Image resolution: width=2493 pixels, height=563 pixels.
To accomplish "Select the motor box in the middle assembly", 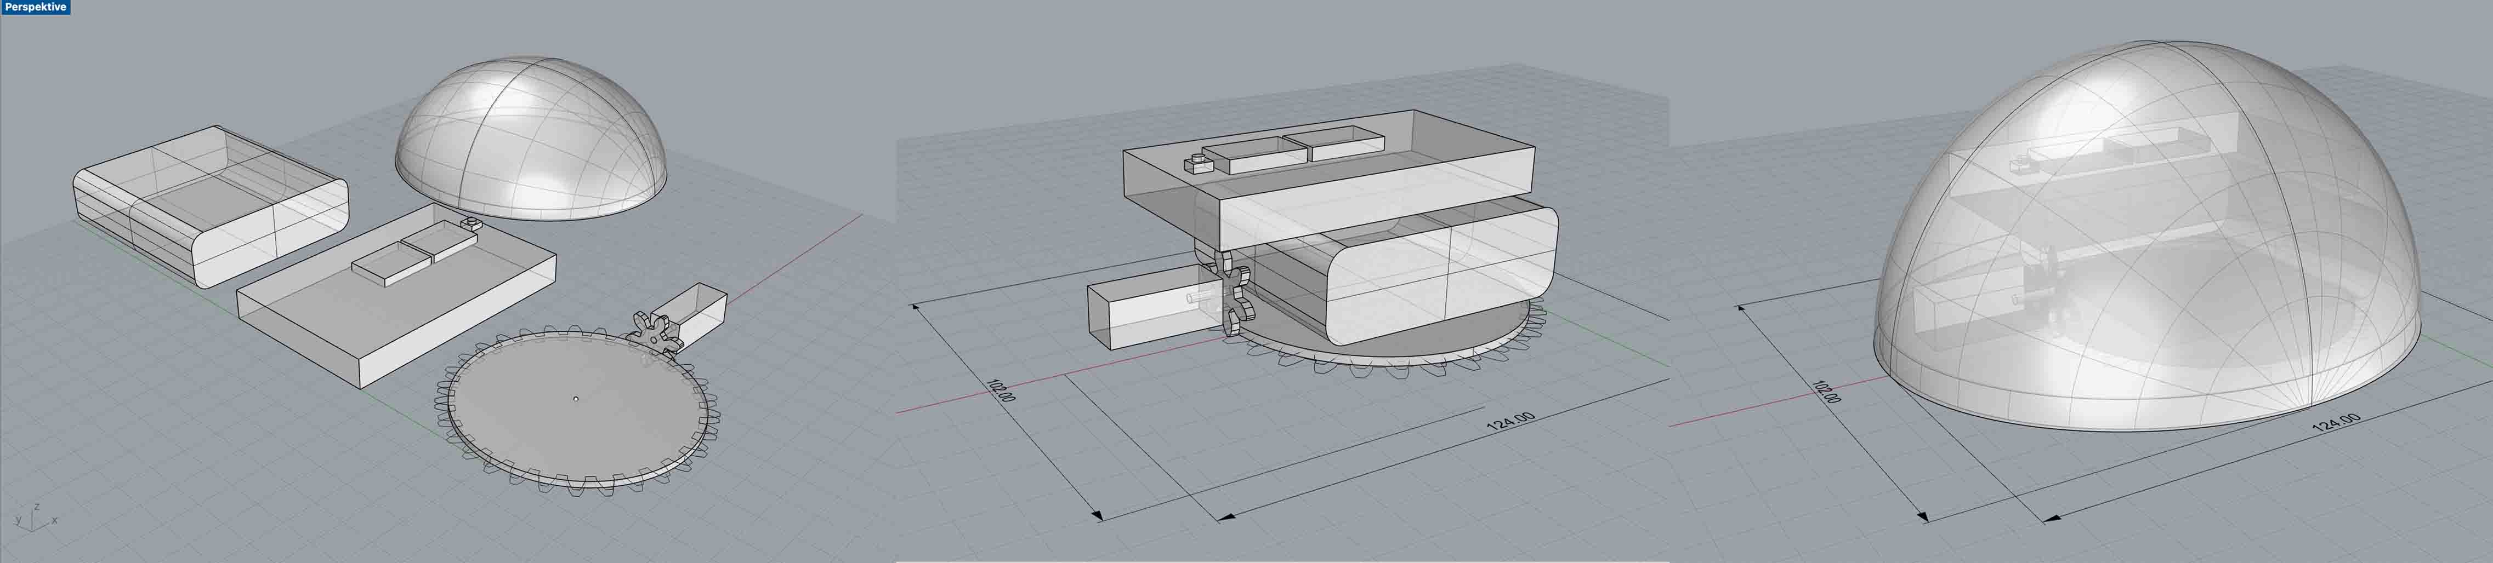I will coord(1137,313).
